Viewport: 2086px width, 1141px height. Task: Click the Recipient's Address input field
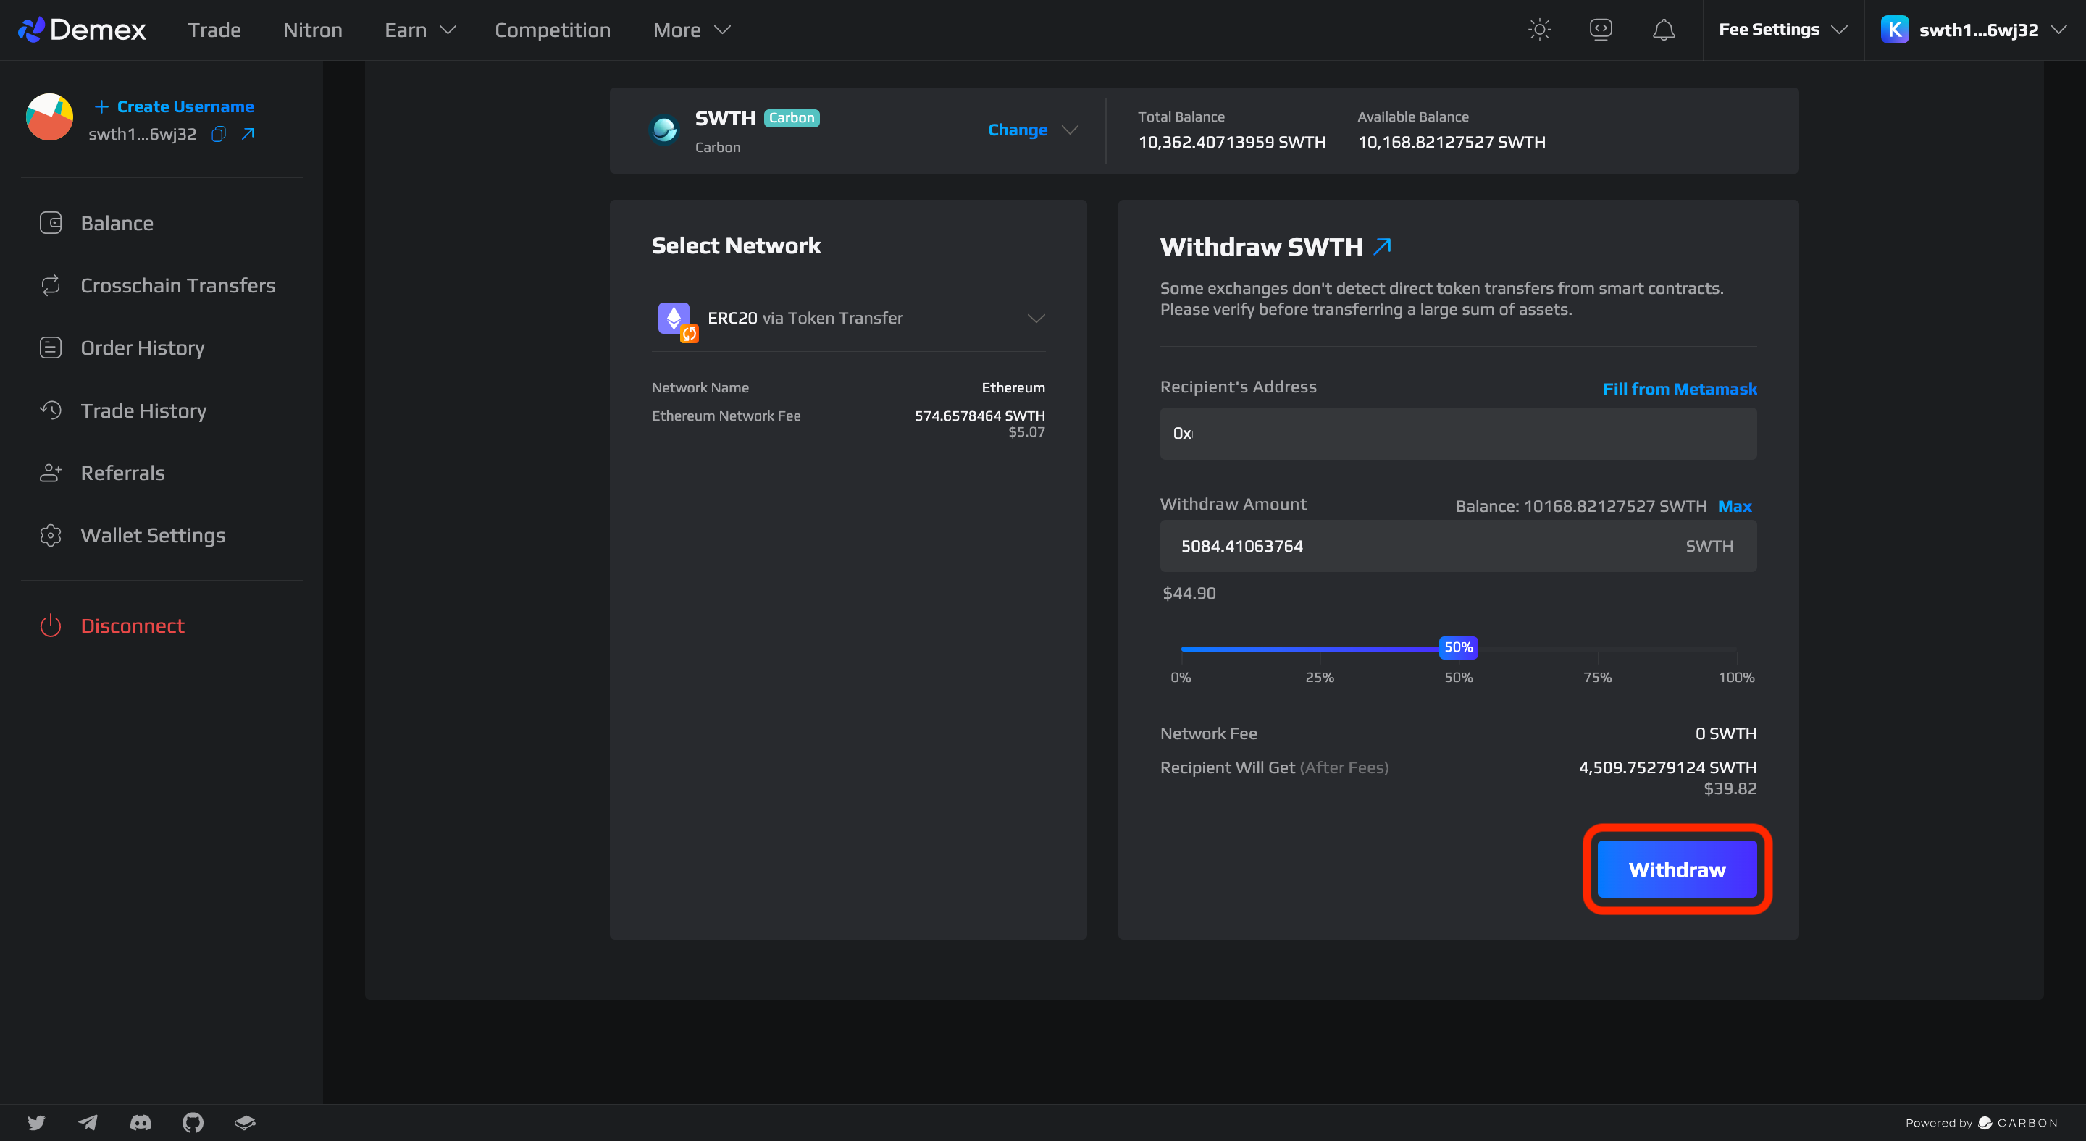(x=1457, y=434)
